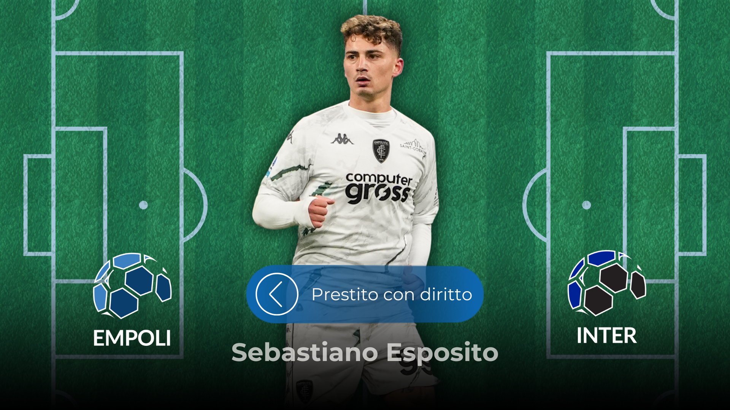The image size is (730, 410).
Task: Click the Computer Gross sponsor logo
Action: [x=378, y=188]
